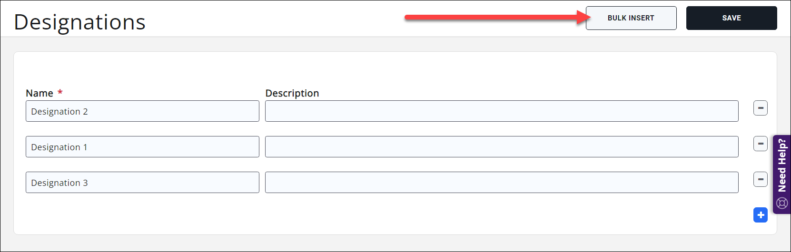Focus the Designation 2 name field
The height and width of the screenshot is (252, 791).
tap(142, 111)
